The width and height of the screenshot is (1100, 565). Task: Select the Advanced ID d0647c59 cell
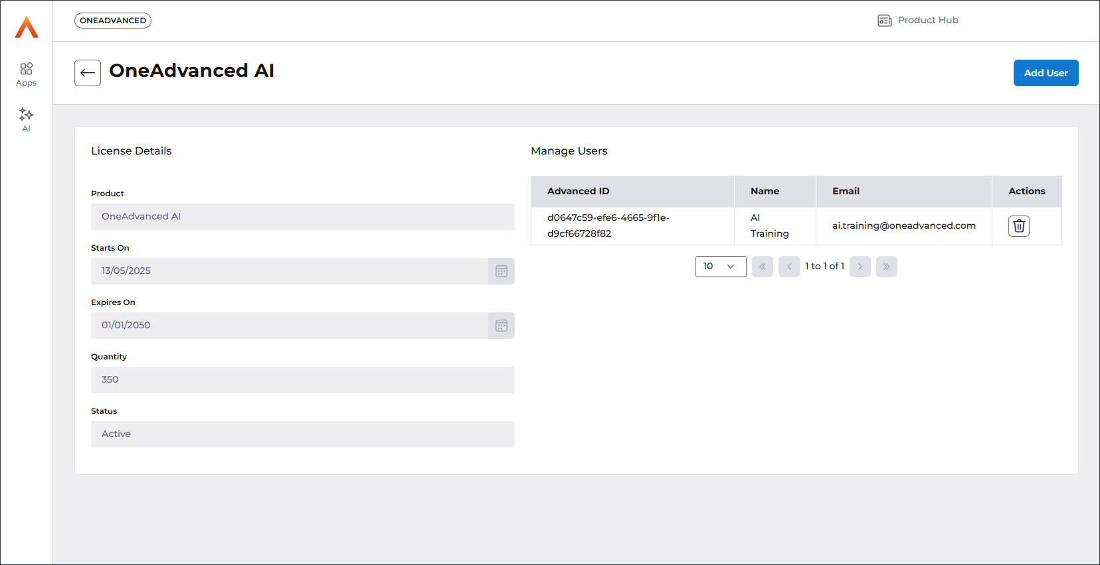(x=632, y=226)
